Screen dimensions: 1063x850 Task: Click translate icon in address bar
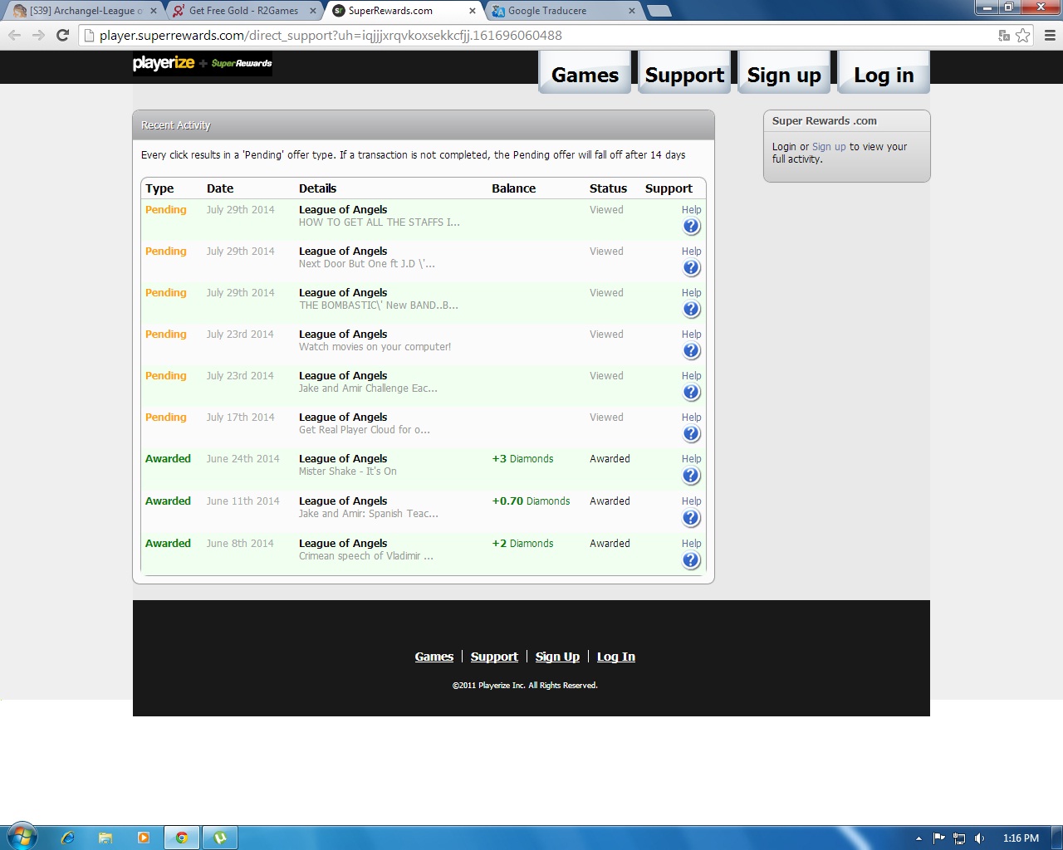coord(1004,35)
